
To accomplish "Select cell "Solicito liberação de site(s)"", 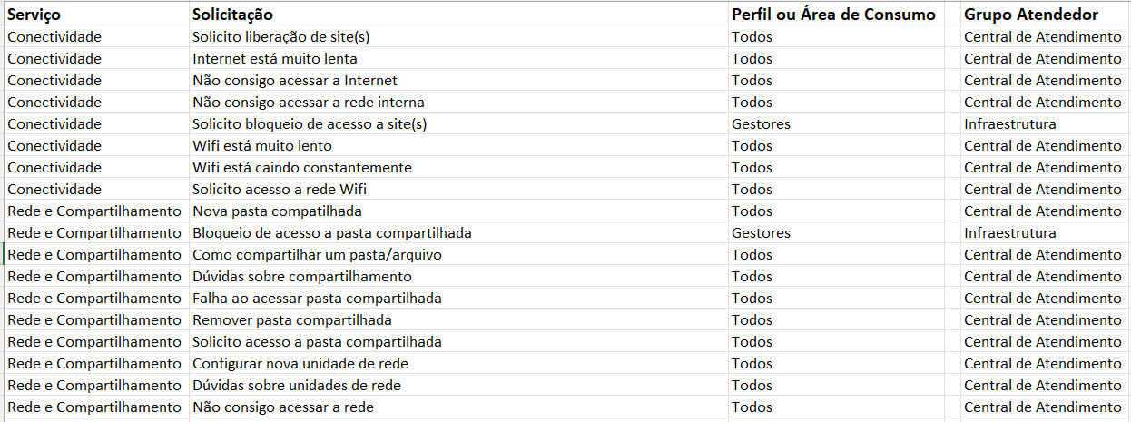I will coord(280,37).
